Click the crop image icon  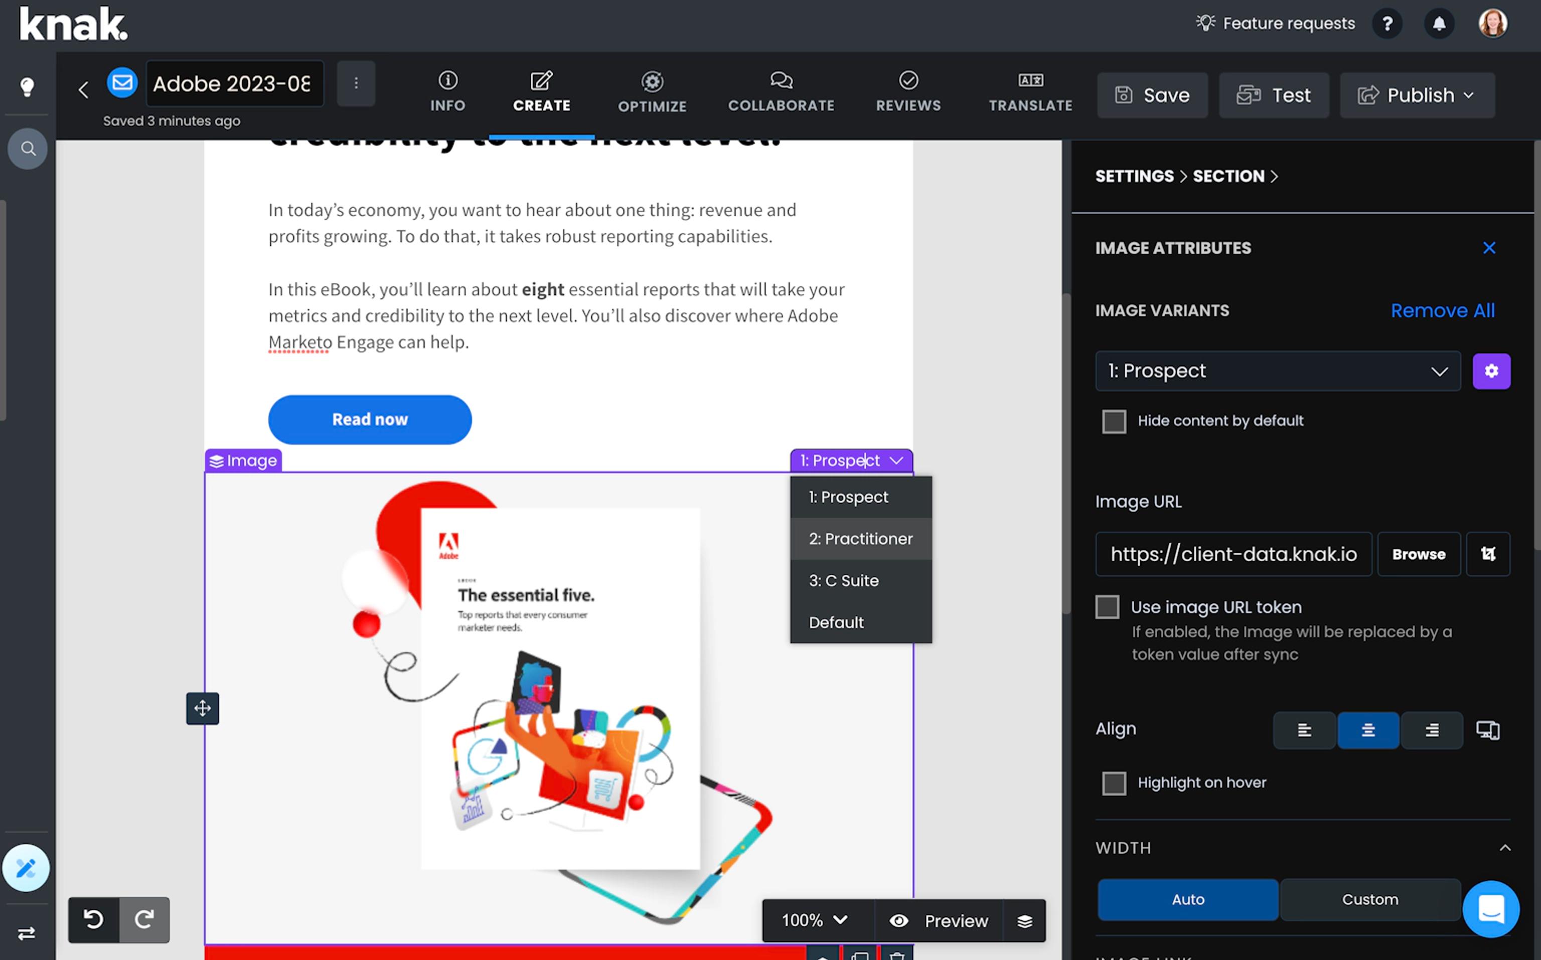pos(1488,554)
